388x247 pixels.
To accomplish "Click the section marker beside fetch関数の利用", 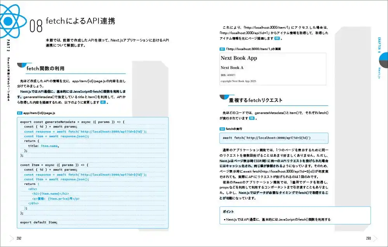I will (24, 65).
